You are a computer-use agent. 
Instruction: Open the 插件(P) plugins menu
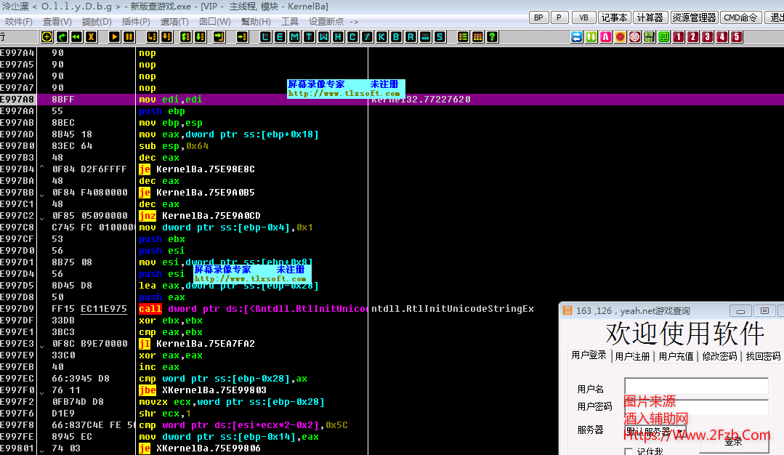point(137,22)
